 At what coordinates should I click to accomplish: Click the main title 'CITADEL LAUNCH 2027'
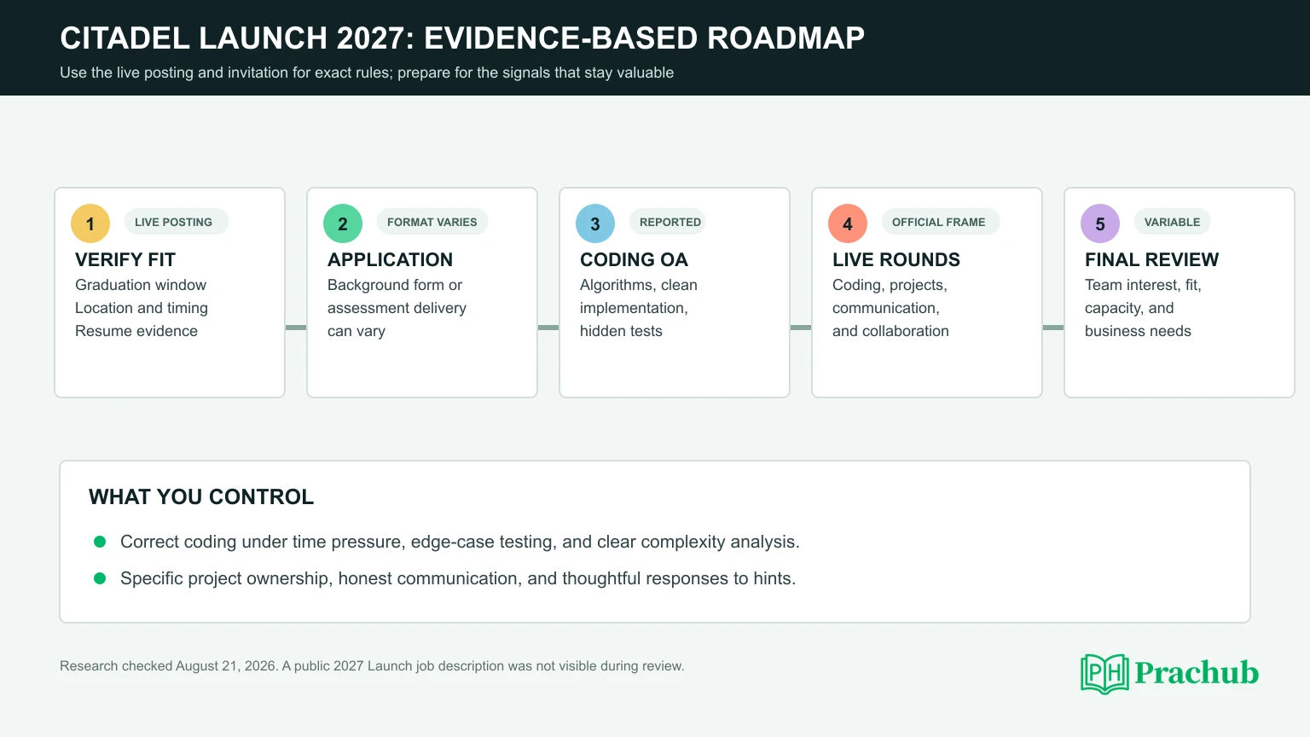click(462, 38)
